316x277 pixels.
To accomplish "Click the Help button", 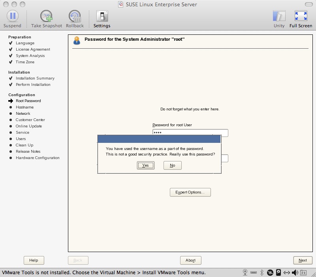I will pos(34,260).
